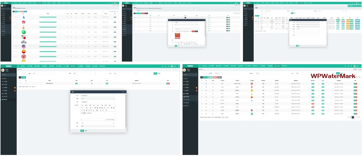Viewport: 363px width, 156px height.
Task: Click undo arrow in the 公告内容 editor toolbar
Action: tap(82, 108)
